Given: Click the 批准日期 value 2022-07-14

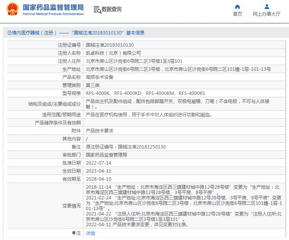Looking at the screenshot, I should point(98,163).
